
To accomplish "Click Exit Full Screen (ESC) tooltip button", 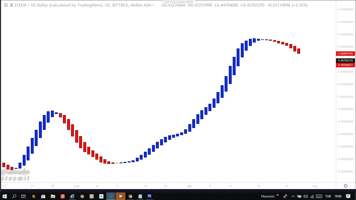I will click(179, 2).
